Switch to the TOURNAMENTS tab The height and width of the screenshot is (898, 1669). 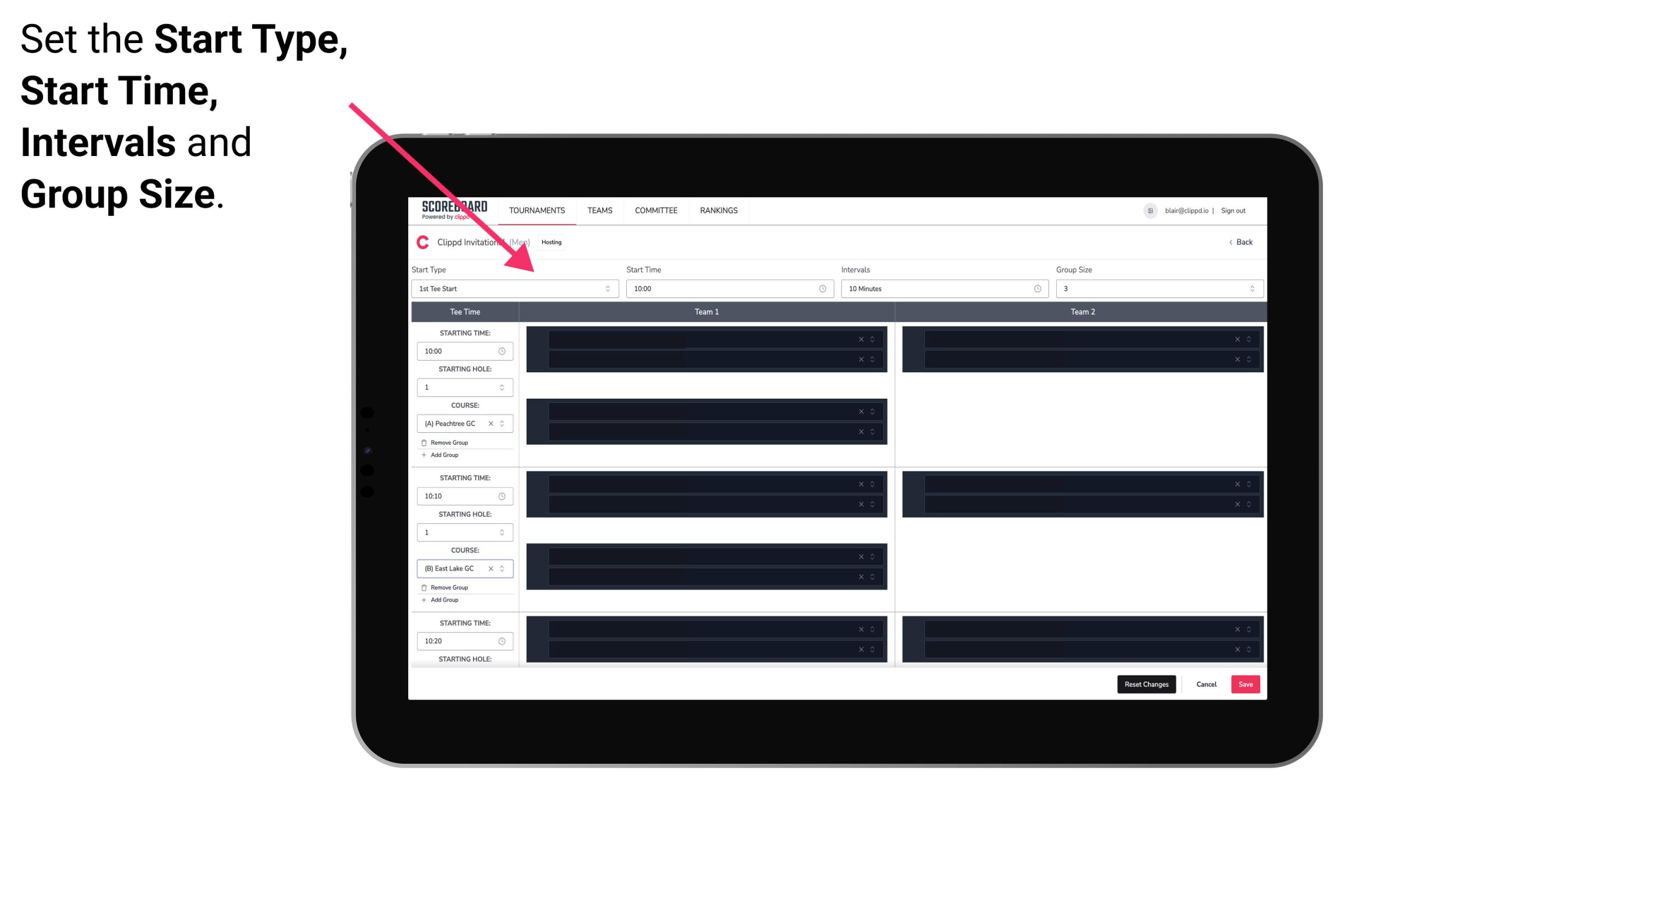point(537,210)
